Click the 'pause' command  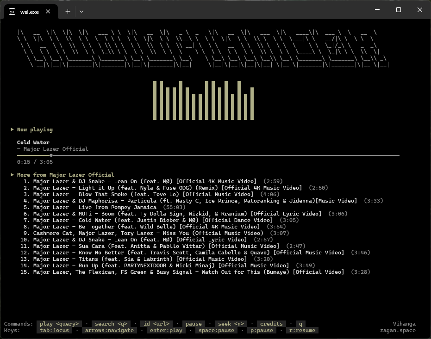pyautogui.click(x=194, y=324)
